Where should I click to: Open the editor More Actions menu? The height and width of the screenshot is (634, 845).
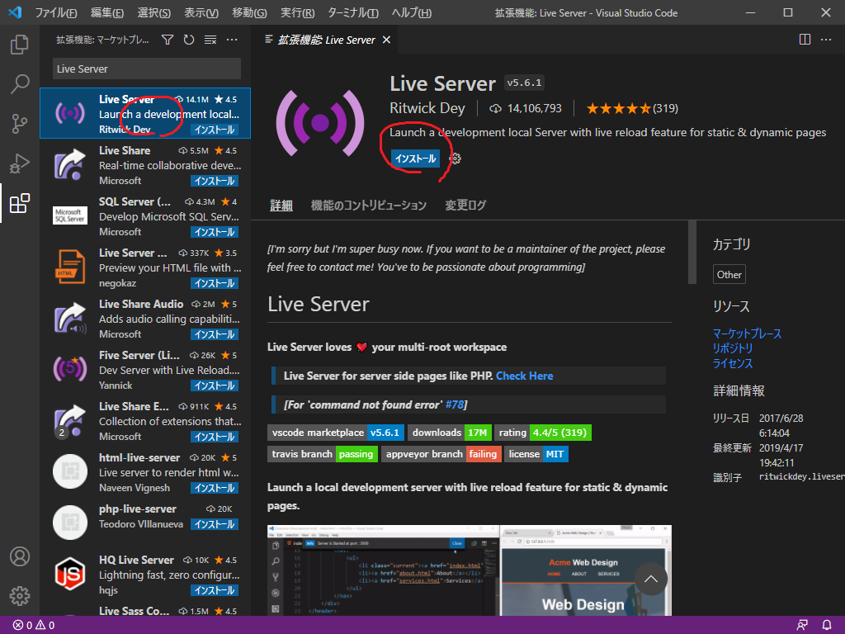[828, 39]
